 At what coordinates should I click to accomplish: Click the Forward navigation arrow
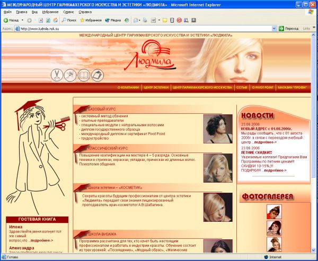[29, 20]
